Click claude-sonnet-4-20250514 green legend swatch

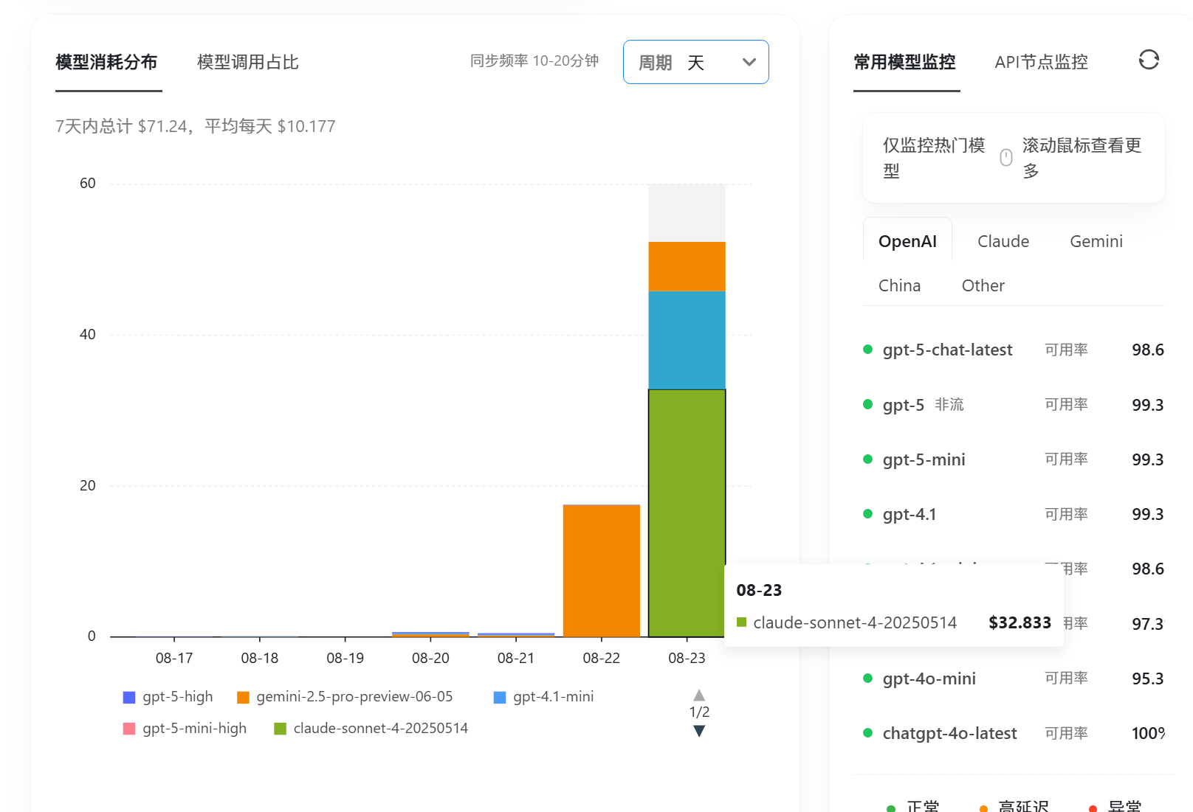point(281,729)
